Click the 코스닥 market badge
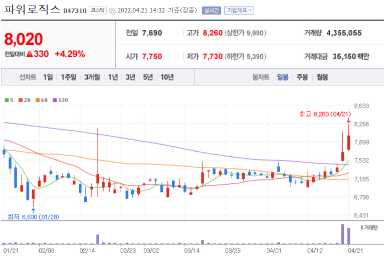This screenshot has height=259, width=384. [98, 10]
